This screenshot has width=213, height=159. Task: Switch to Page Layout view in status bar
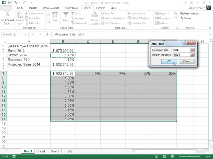[x=164, y=157]
